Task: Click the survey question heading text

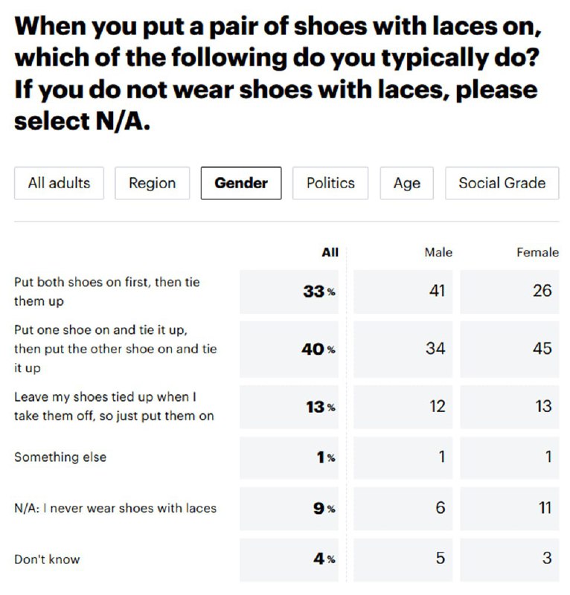Action: point(278,74)
